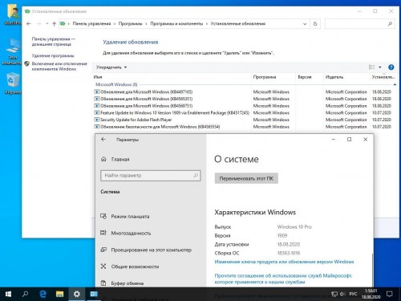Click the Programs breadcrumb in address bar
The image size is (401, 301).
pos(130,24)
